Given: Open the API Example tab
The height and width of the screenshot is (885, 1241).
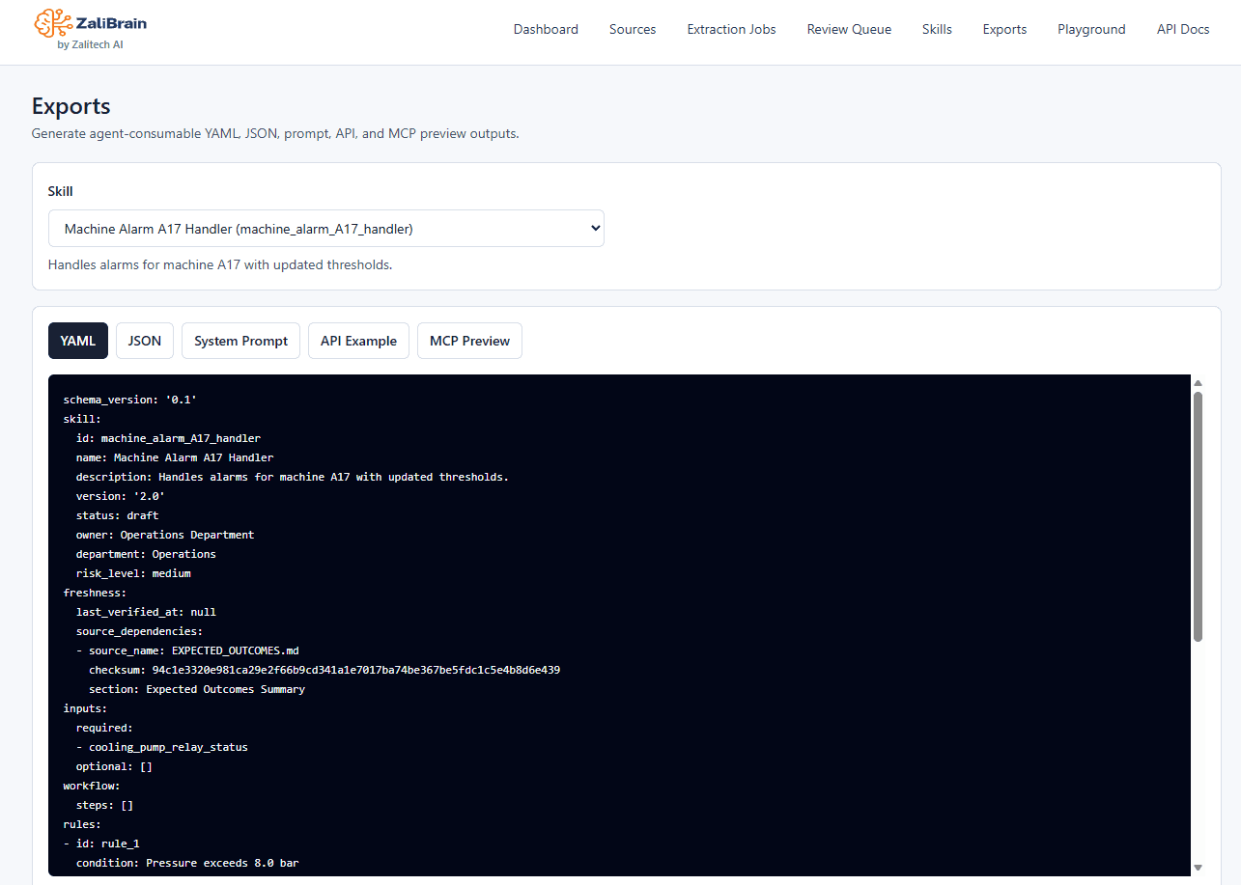Looking at the screenshot, I should click(x=358, y=341).
